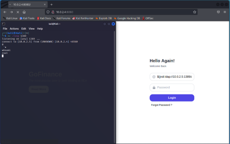This screenshot has height=144, width=230.
Task: Open the Pocket save icon
Action: tap(218, 12)
